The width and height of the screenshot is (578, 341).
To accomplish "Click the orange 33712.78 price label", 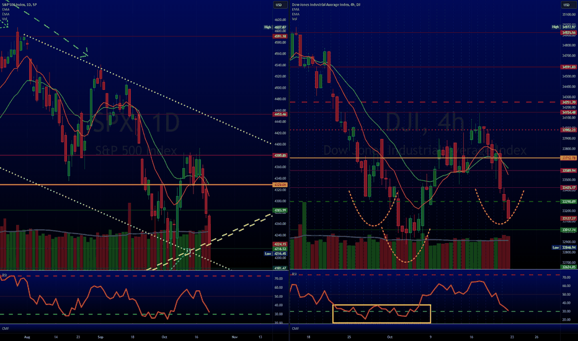I will tap(569, 157).
